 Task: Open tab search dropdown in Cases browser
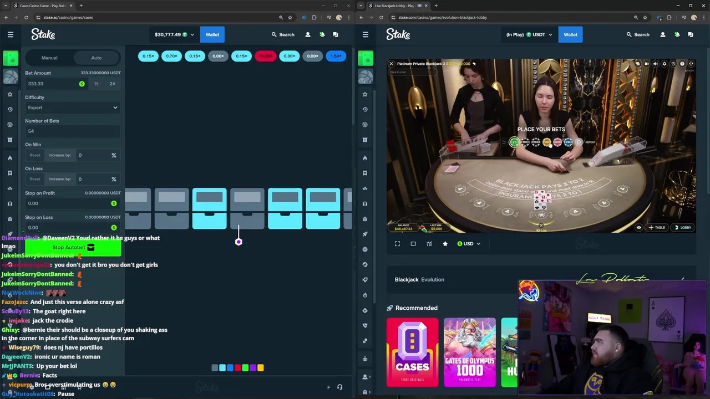tap(6, 6)
